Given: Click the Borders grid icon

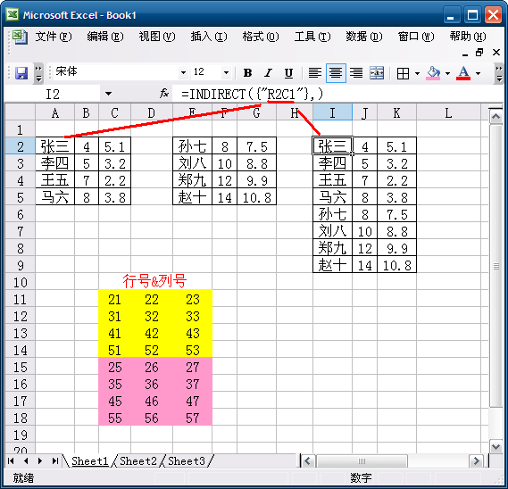Looking at the screenshot, I should pos(403,73).
